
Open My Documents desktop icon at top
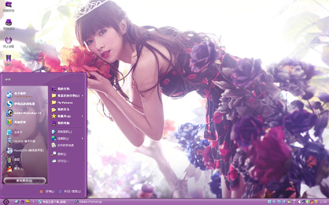coord(8,7)
